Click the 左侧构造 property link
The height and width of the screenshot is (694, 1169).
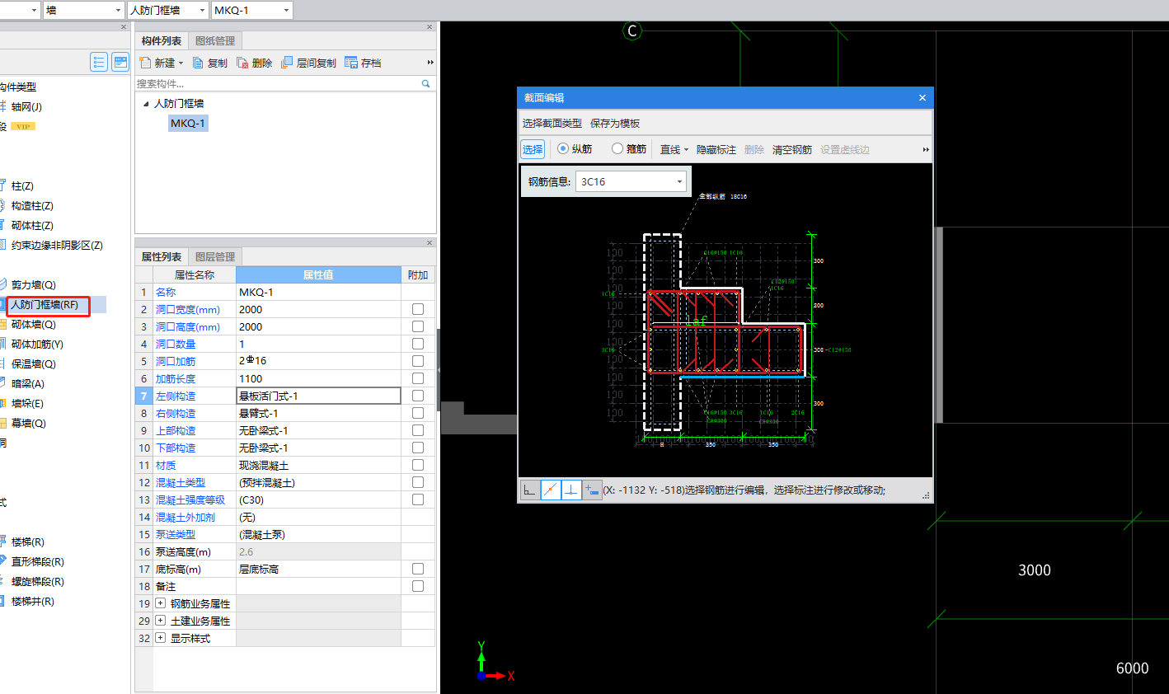click(176, 396)
